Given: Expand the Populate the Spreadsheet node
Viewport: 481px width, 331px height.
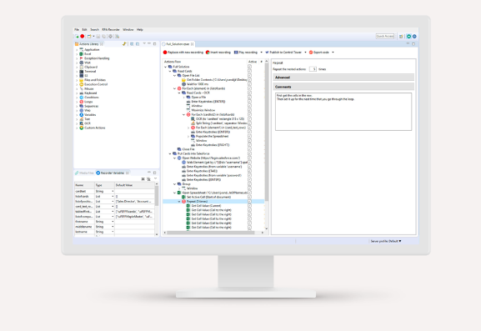Looking at the screenshot, I should pos(188,136).
